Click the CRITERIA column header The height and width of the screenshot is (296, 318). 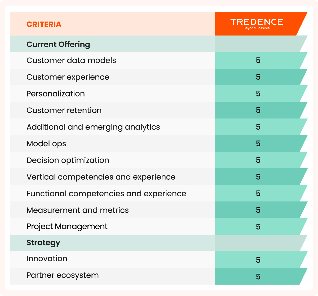point(44,24)
